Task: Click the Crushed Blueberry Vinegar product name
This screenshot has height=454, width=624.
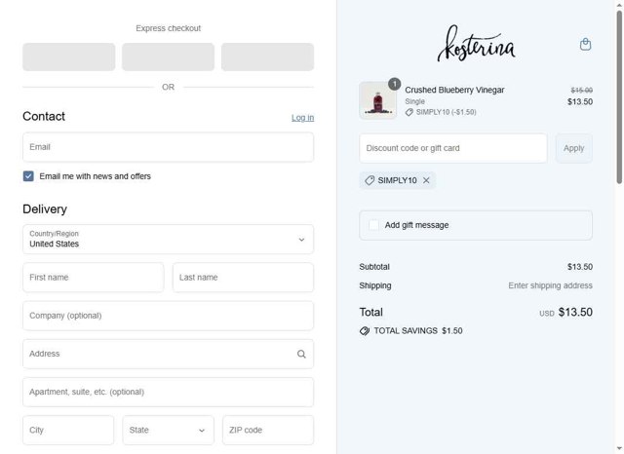Action: pos(454,90)
